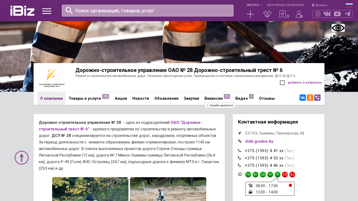Click the website link chain icon
358x201 pixels.
pyautogui.click(x=240, y=141)
